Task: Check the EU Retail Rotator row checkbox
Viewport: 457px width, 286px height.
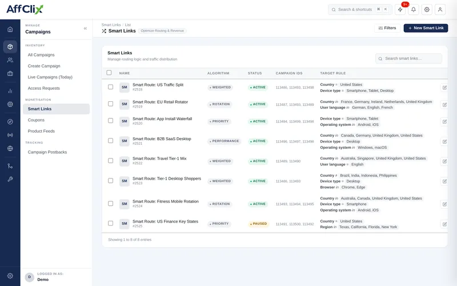Action: 110,104
